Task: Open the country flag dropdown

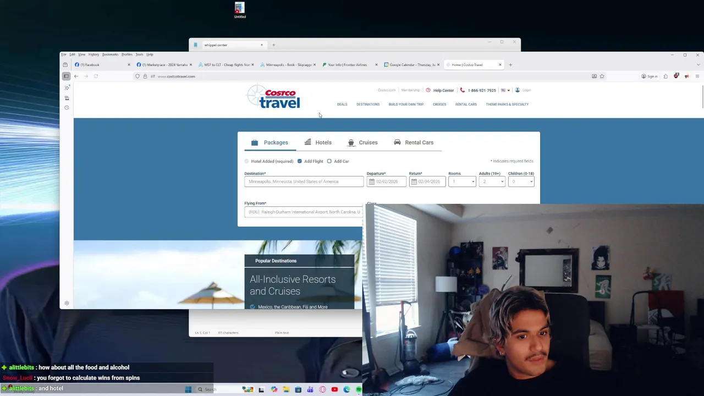Action: [505, 90]
